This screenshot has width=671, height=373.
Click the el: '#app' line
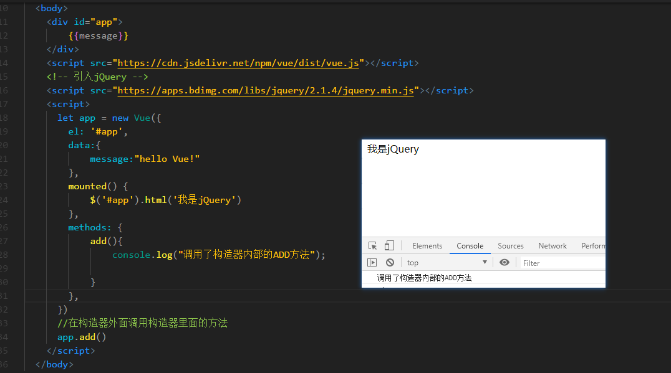[x=98, y=131]
